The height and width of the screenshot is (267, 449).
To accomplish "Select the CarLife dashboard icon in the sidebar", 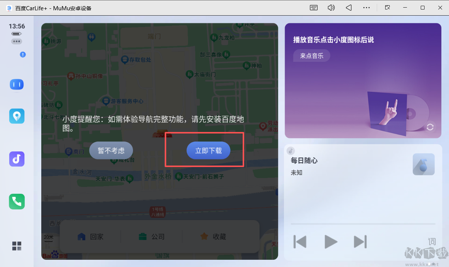I will (16, 84).
